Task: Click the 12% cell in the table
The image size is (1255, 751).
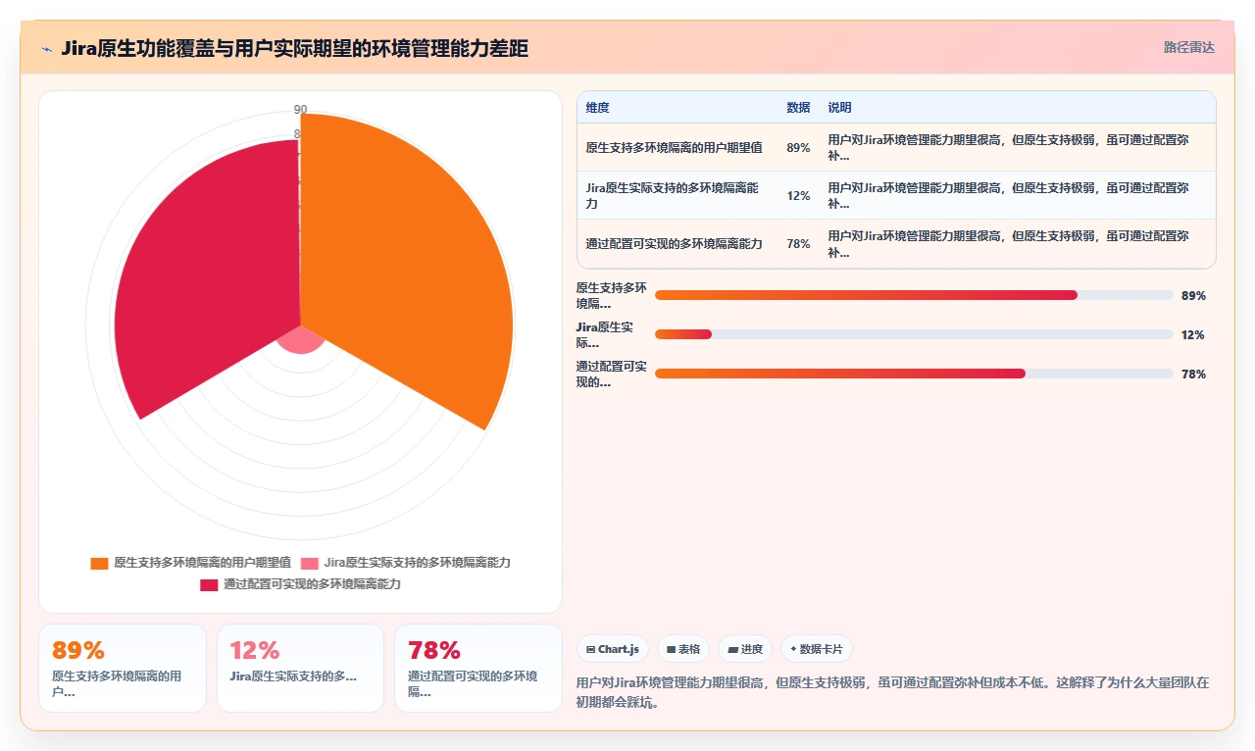Action: (798, 196)
